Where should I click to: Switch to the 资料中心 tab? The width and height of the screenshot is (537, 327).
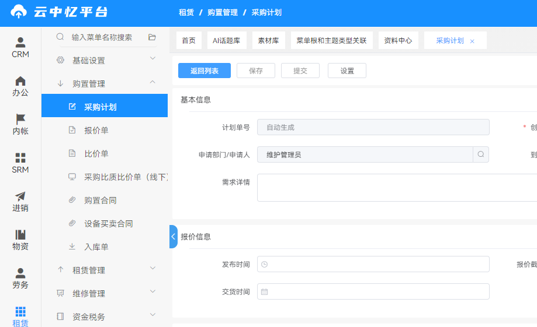(x=398, y=41)
